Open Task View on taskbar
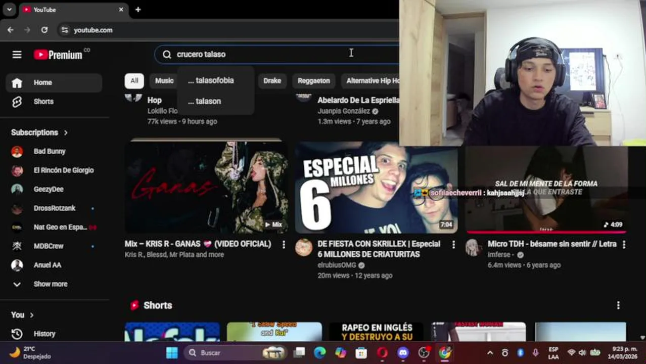646x364 pixels. (x=299, y=353)
